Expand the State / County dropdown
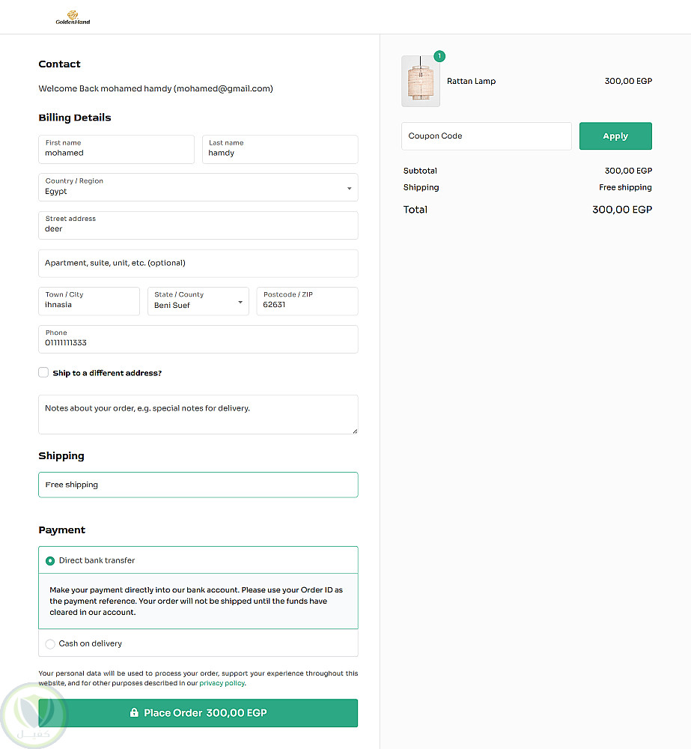The image size is (691, 749). click(198, 301)
